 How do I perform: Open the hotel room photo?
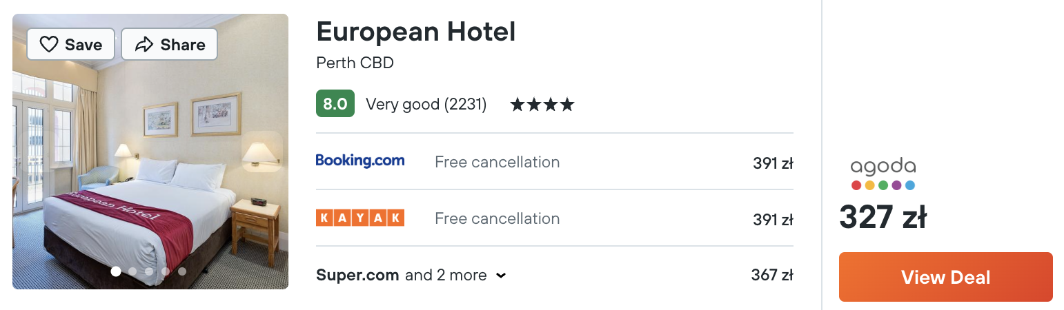tap(150, 152)
